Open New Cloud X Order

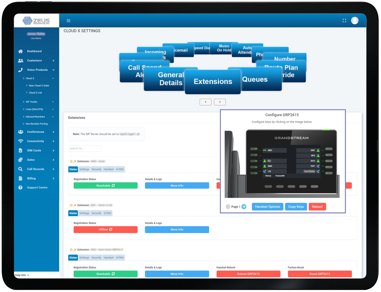pos(39,86)
